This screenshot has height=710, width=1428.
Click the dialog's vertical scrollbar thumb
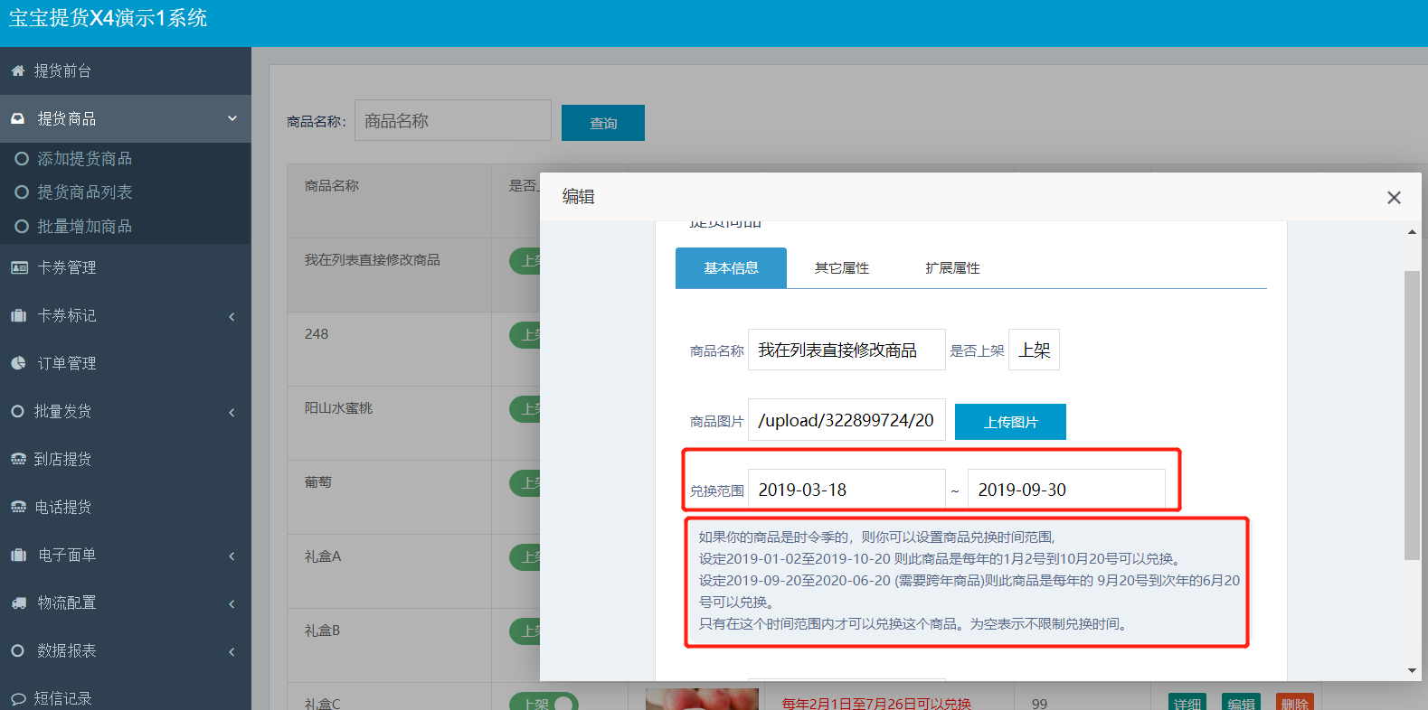[x=1411, y=416]
